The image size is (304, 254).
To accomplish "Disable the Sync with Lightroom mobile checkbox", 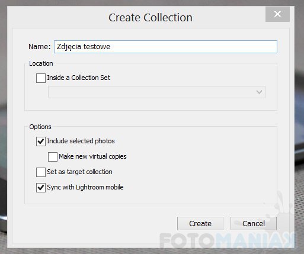I will 41,188.
